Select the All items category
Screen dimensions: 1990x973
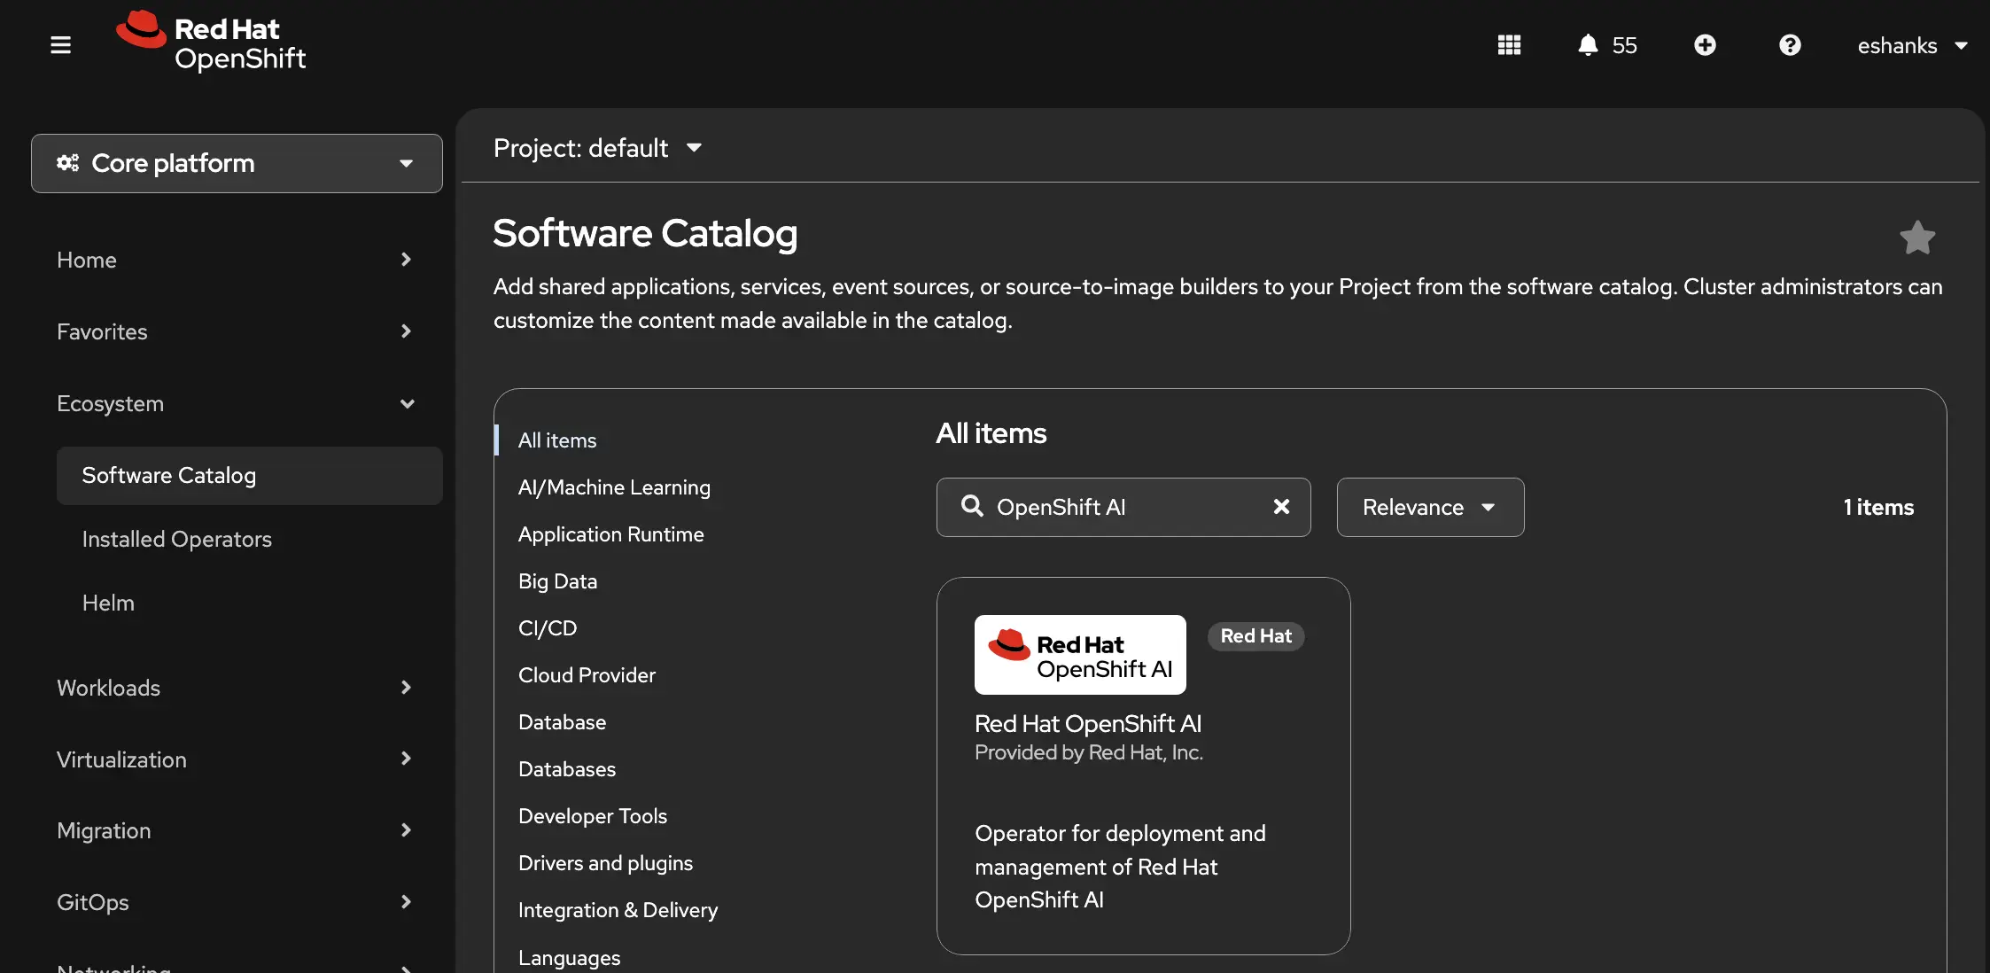[557, 440]
